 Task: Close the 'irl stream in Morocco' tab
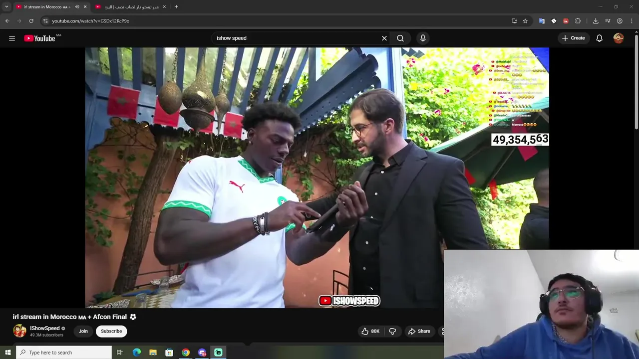pos(85,6)
